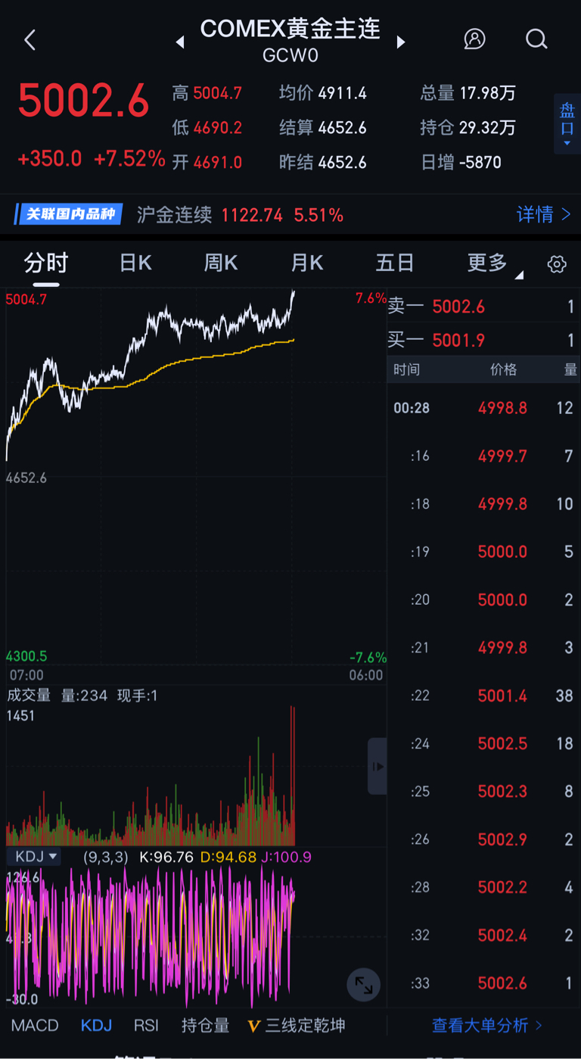This screenshot has height=1059, width=581.
Task: Tap the :22 trade row 5001.4
Action: point(483,696)
